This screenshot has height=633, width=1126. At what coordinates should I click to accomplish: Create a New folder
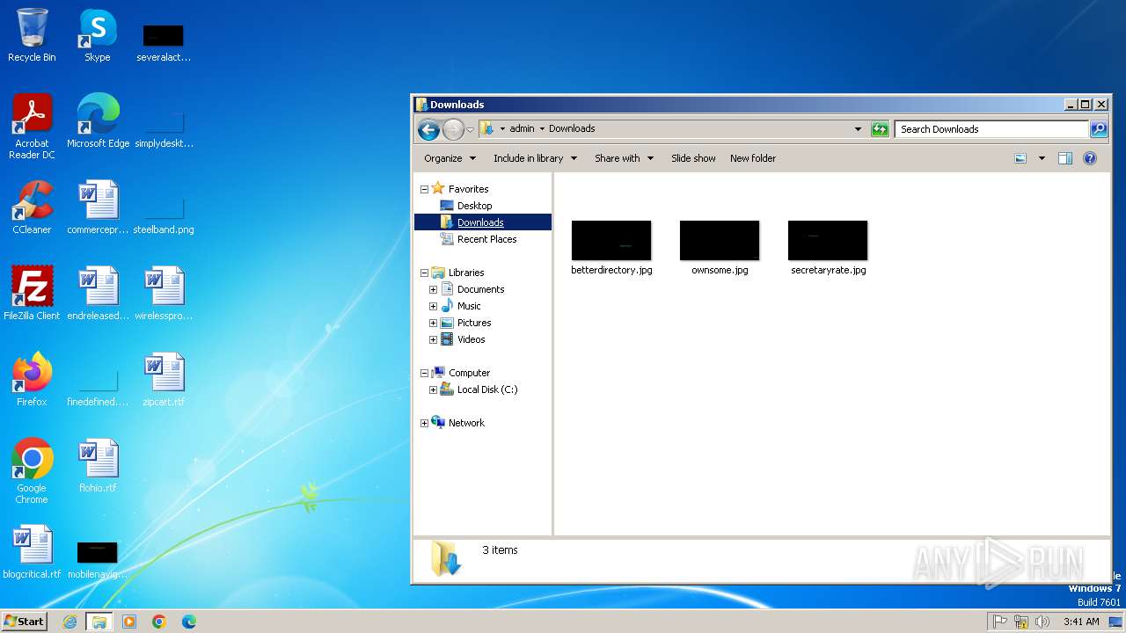[753, 158]
